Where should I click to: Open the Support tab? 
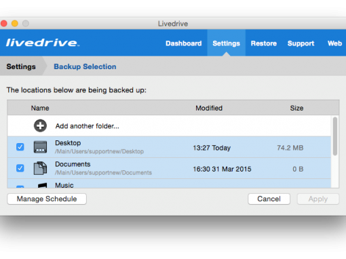(301, 43)
